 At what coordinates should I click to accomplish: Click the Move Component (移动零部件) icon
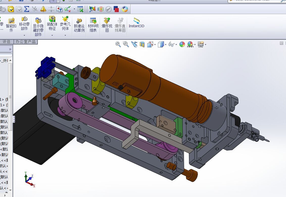tap(24, 19)
